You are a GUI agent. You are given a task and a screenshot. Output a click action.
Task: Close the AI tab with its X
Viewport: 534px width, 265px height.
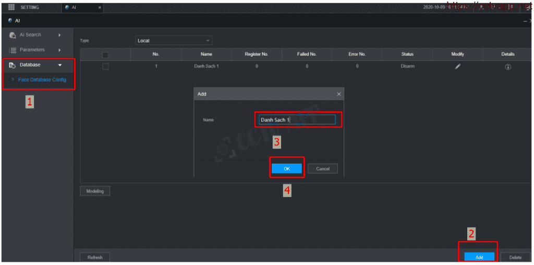100,7
